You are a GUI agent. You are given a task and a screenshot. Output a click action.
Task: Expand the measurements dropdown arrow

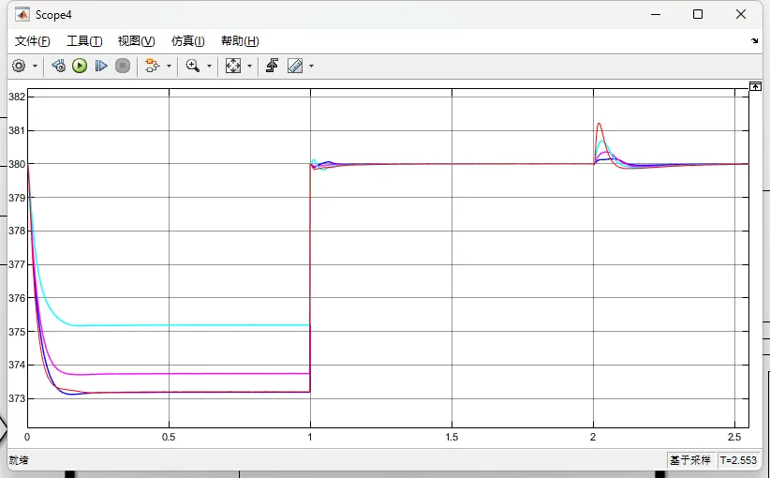click(311, 66)
